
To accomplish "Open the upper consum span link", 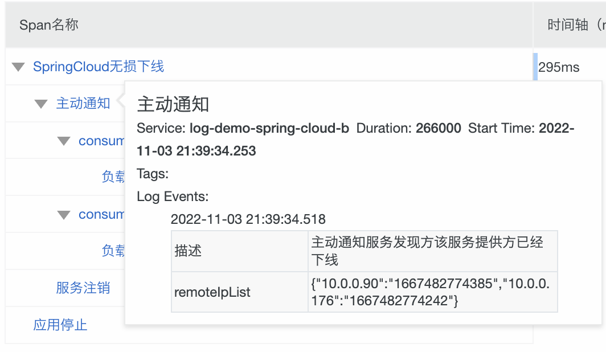I will [x=101, y=141].
